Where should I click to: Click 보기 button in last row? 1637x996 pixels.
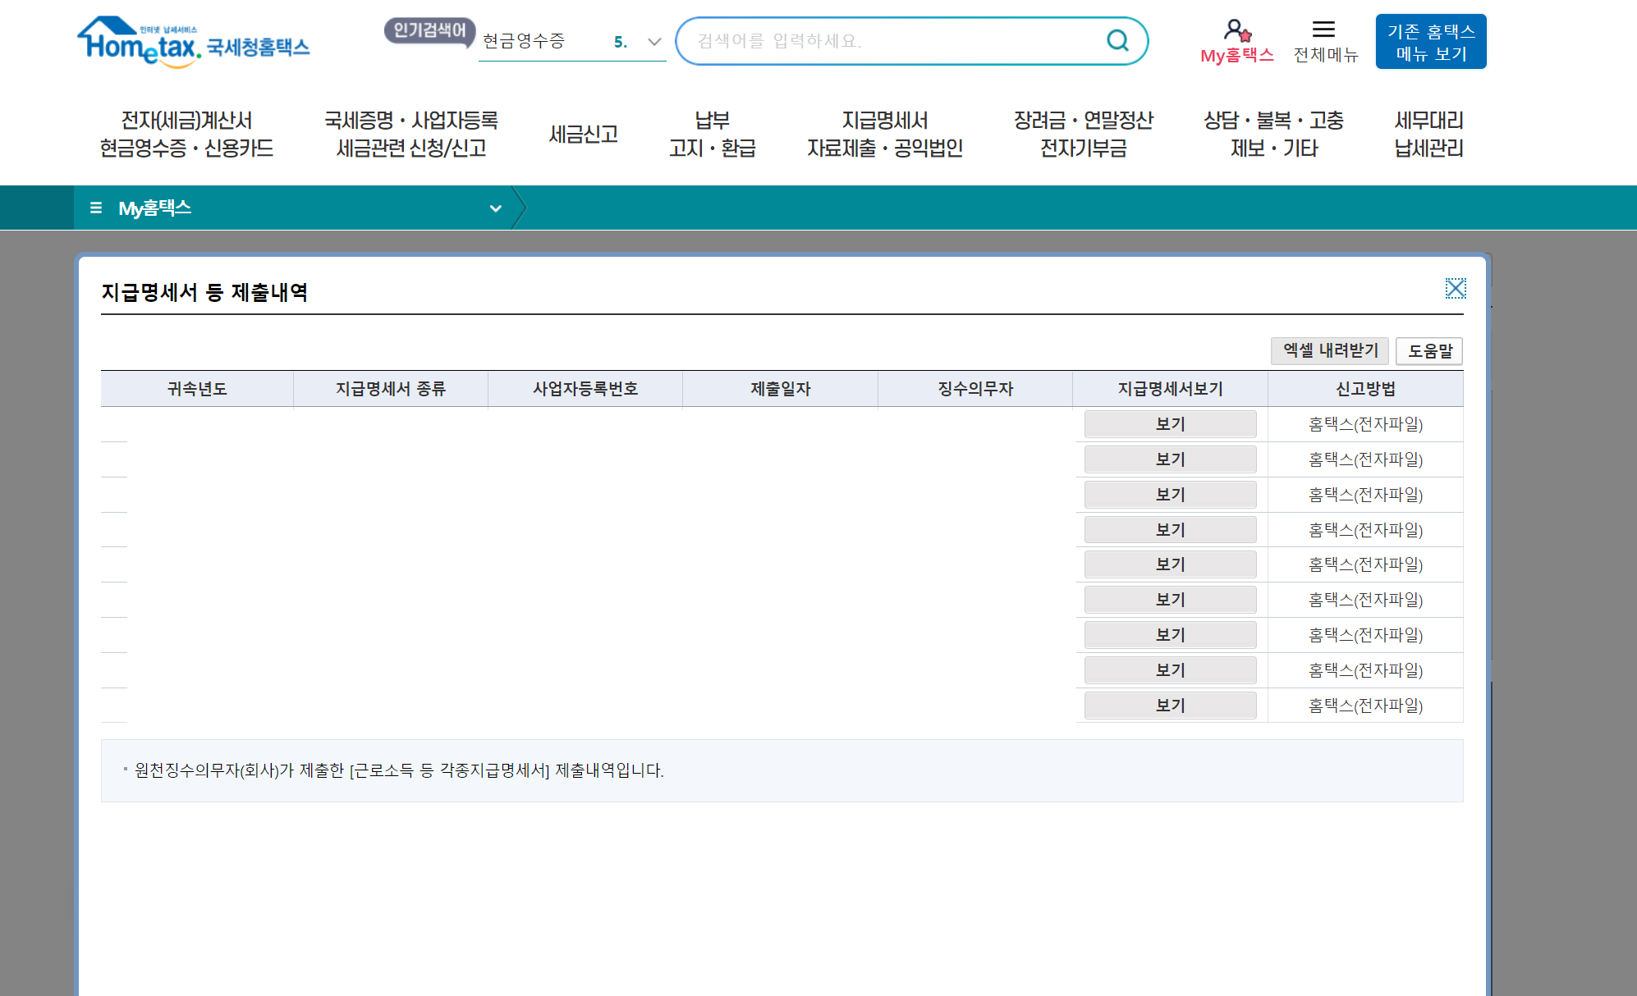tap(1171, 706)
